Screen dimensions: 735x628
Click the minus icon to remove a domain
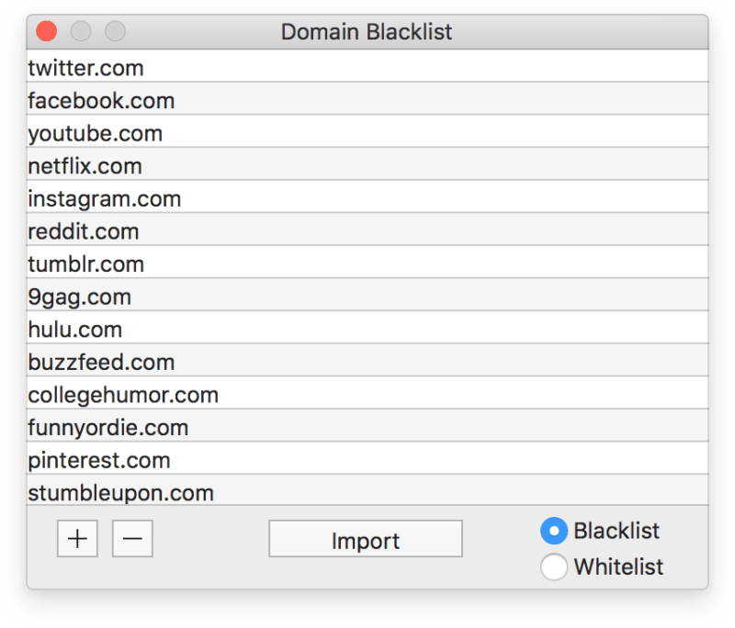pyautogui.click(x=132, y=538)
